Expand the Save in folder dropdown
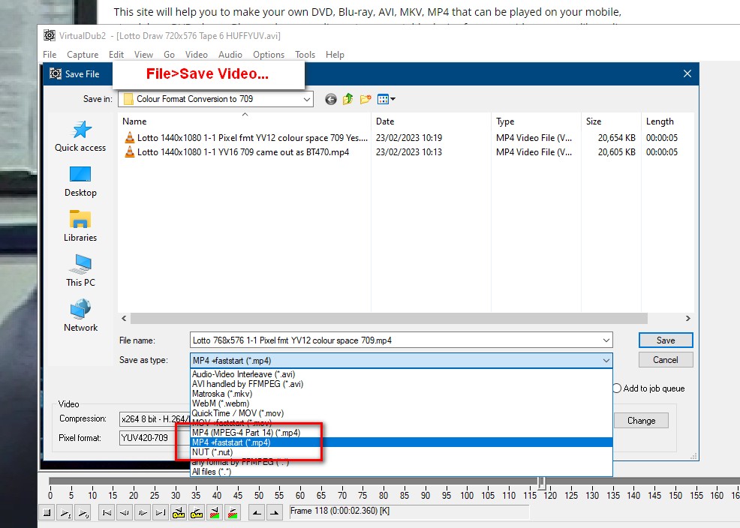Image resolution: width=740 pixels, height=528 pixels. [307, 99]
